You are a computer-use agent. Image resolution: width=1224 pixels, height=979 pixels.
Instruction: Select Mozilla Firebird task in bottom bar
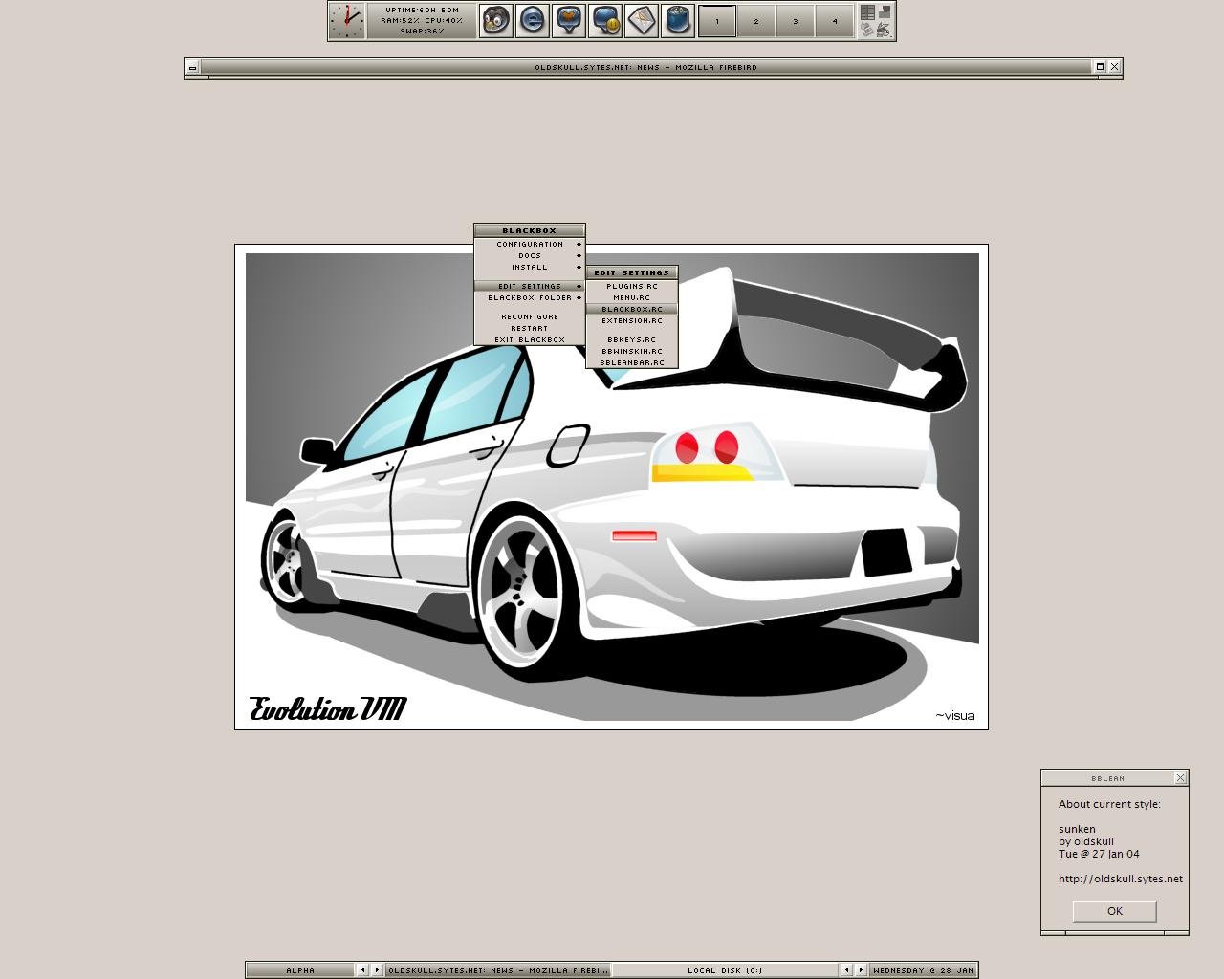498,970
